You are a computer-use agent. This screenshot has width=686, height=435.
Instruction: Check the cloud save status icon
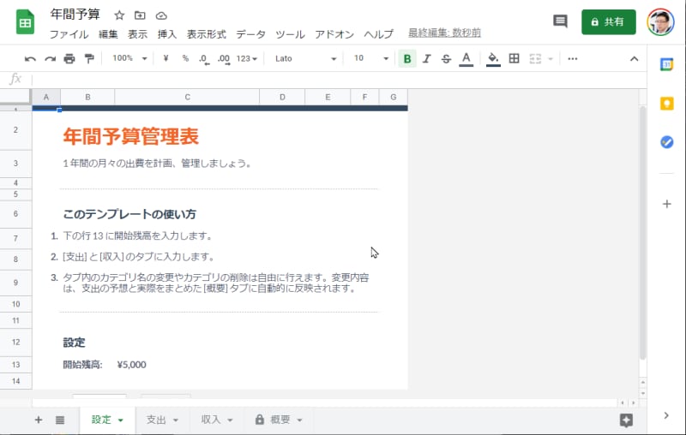click(161, 15)
